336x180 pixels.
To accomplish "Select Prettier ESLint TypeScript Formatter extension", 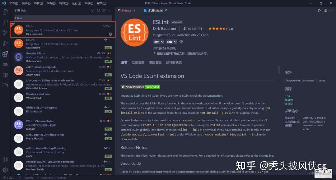I will (63, 165).
